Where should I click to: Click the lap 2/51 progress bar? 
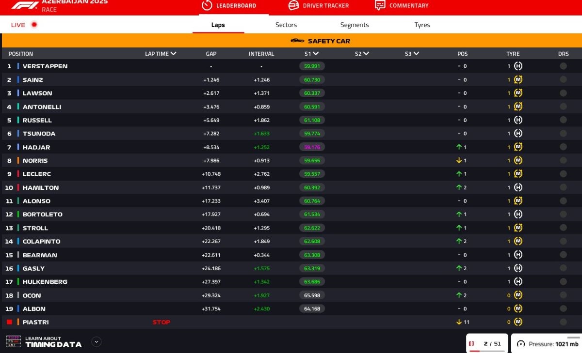pos(487,350)
